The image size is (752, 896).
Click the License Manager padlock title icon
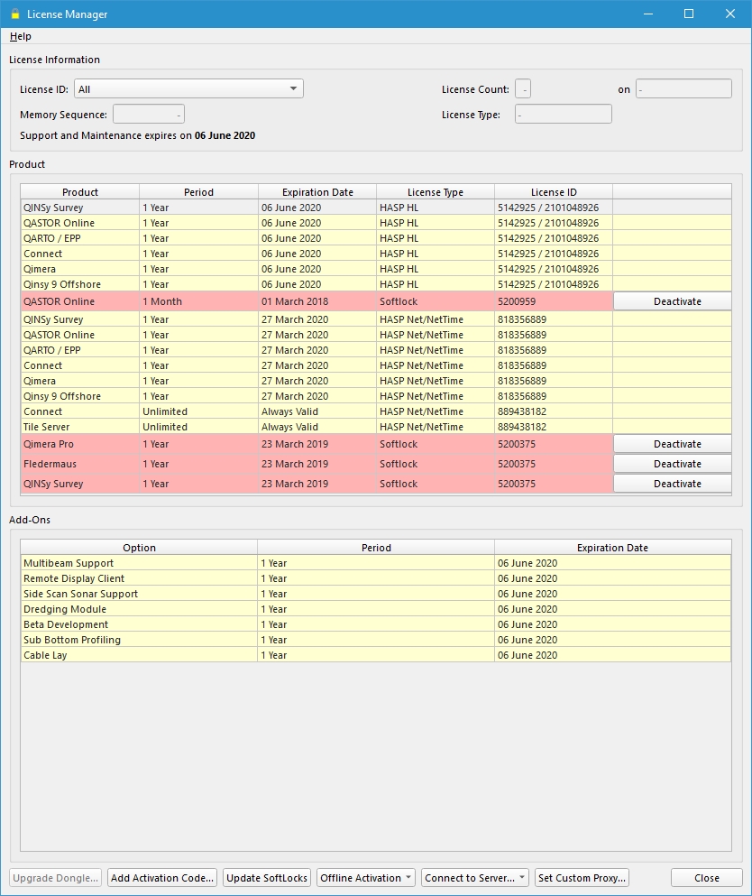point(14,14)
